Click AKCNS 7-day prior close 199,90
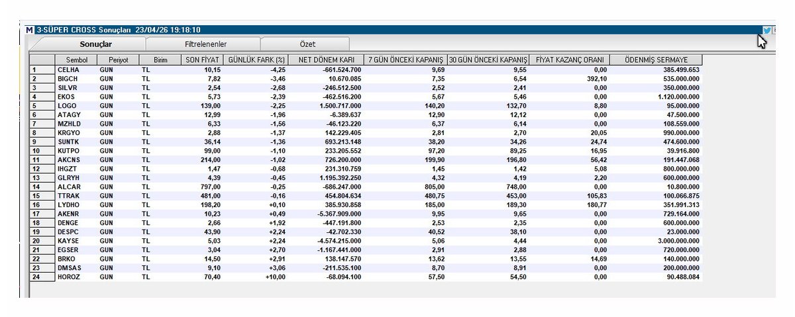This screenshot has height=317, width=795. [434, 161]
